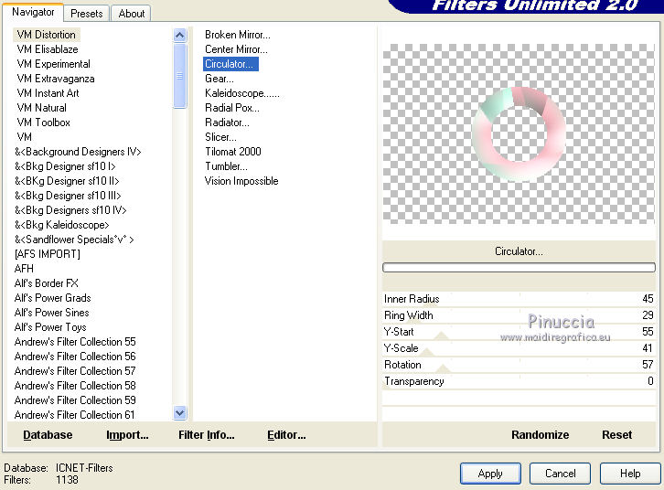Open Filter Info

click(207, 435)
